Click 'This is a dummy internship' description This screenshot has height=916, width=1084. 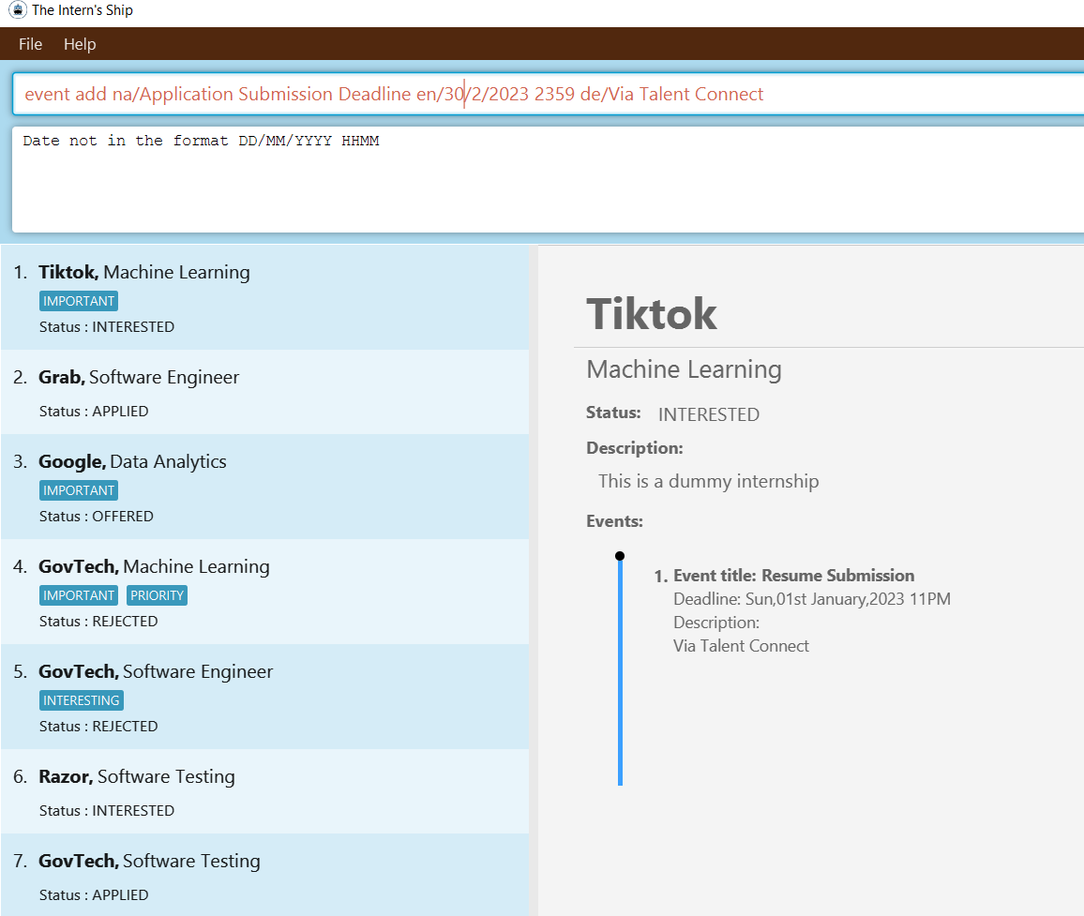[709, 481]
